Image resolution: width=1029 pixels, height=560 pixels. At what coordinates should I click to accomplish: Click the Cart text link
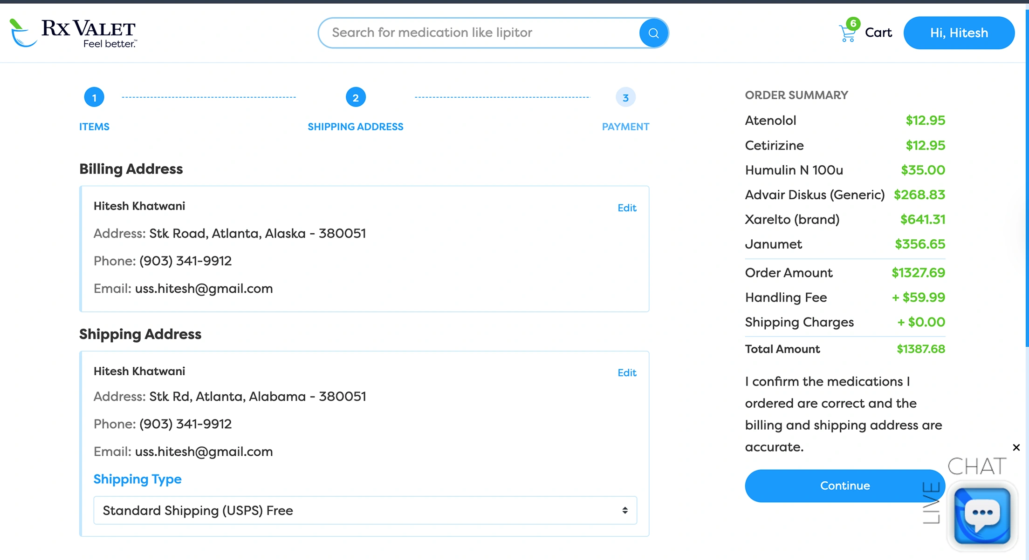(878, 33)
